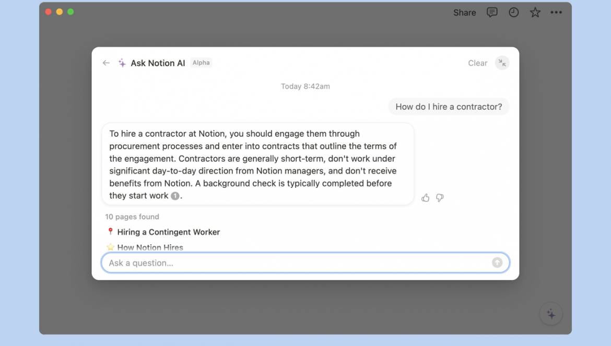Click the 'Today 8:42am' timestamp

click(305, 87)
